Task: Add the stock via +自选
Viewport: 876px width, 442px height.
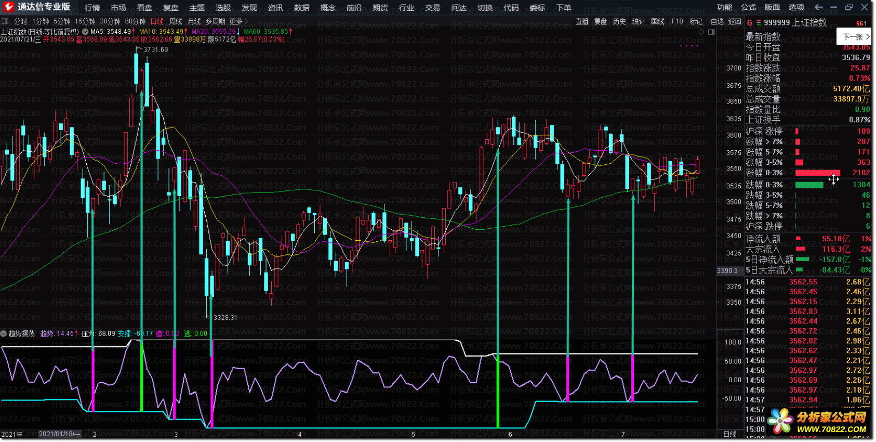Action: pyautogui.click(x=715, y=21)
